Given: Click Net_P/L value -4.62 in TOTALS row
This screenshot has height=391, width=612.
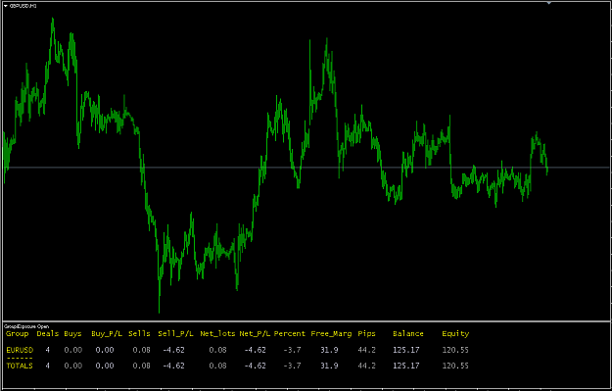Looking at the screenshot, I should point(255,366).
